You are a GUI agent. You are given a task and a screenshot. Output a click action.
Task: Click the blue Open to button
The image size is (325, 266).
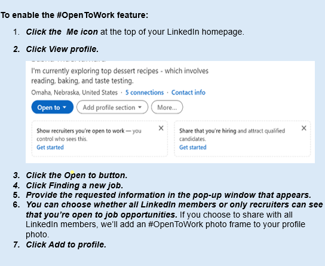53,107
